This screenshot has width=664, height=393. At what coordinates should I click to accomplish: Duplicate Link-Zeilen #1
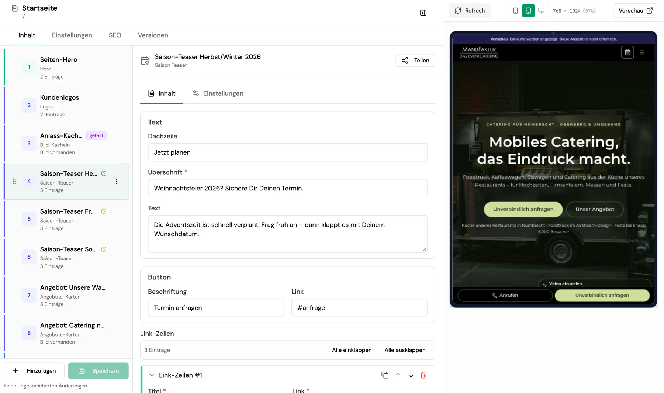(x=385, y=375)
